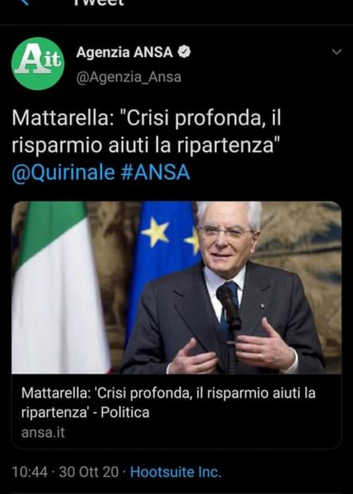Open the Hootsuite Inc. source link
Viewport: 353px width, 494px height.
click(x=176, y=472)
